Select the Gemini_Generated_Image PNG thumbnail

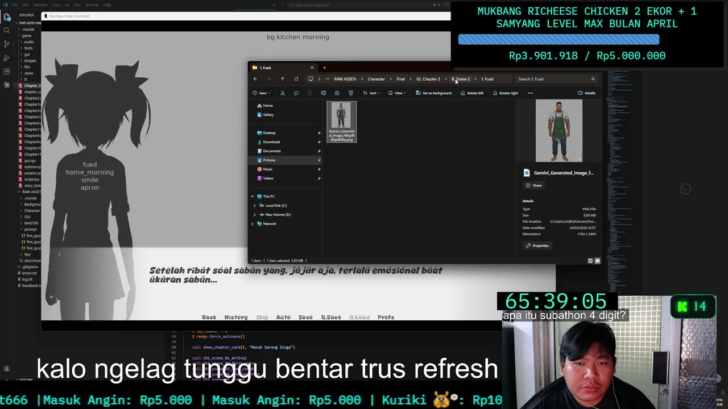coord(341,122)
